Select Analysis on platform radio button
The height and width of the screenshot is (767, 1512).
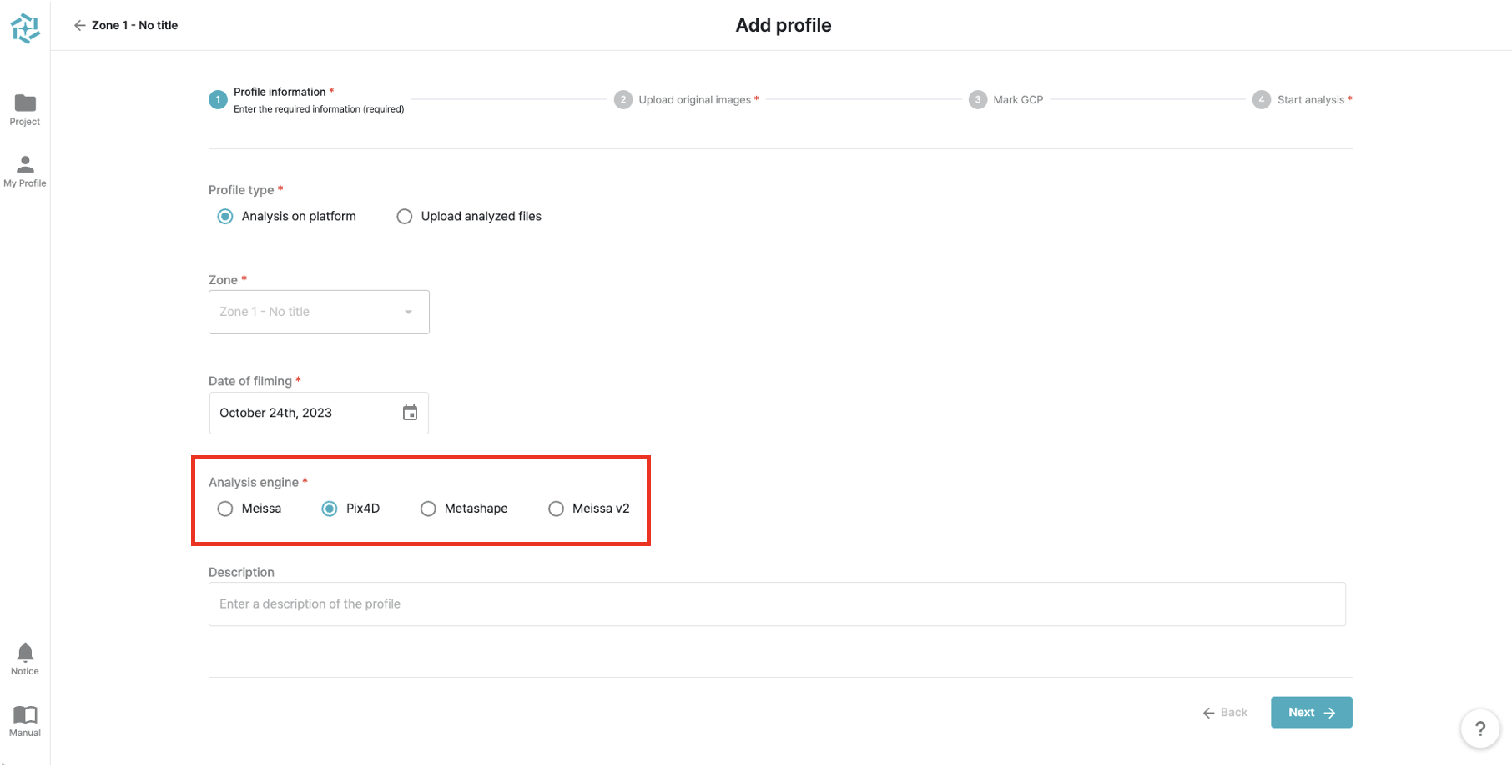coord(225,217)
